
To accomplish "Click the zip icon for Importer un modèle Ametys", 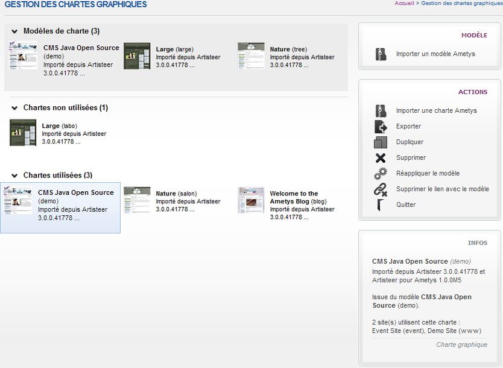I will pyautogui.click(x=381, y=54).
